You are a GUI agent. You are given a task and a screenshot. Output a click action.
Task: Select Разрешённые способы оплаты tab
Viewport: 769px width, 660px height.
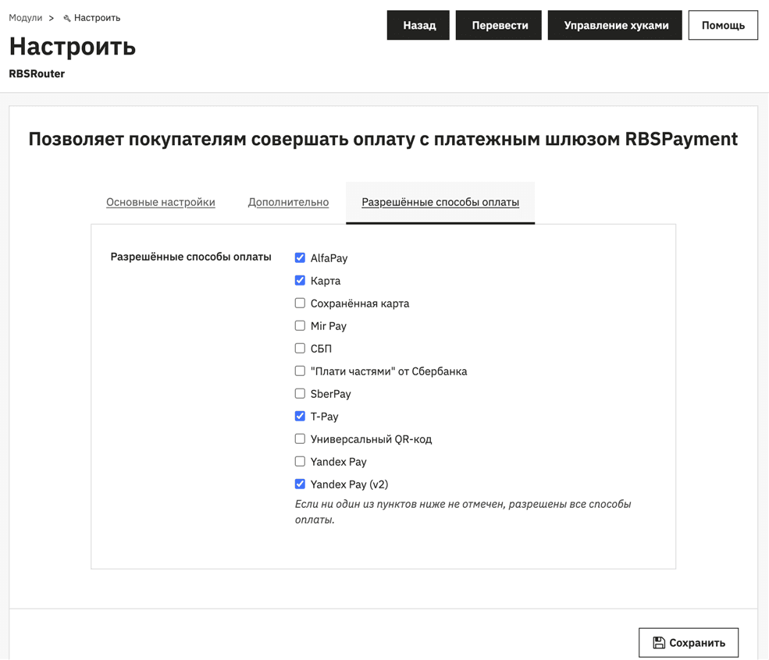pyautogui.click(x=440, y=202)
